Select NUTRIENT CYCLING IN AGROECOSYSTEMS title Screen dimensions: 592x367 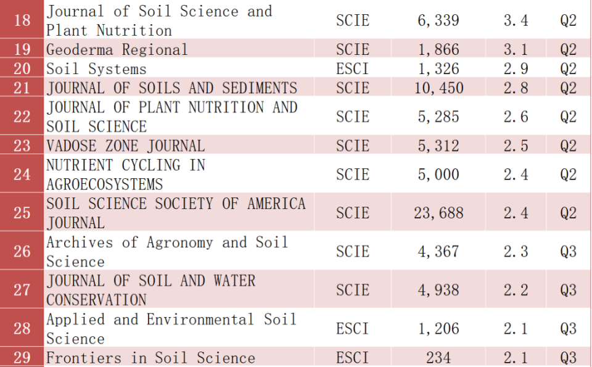coord(126,175)
